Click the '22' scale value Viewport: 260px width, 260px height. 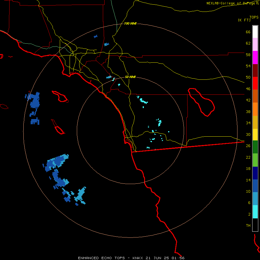pos(248,157)
